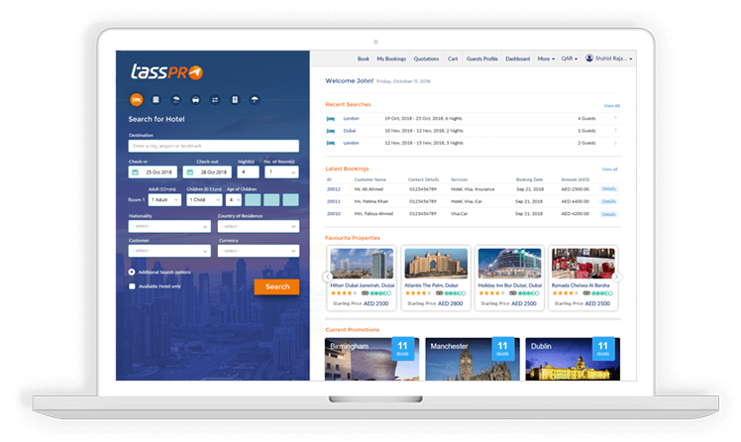The width and height of the screenshot is (741, 442).
Task: Open the arrow on the London 19 Oct search row
Action: click(x=616, y=118)
